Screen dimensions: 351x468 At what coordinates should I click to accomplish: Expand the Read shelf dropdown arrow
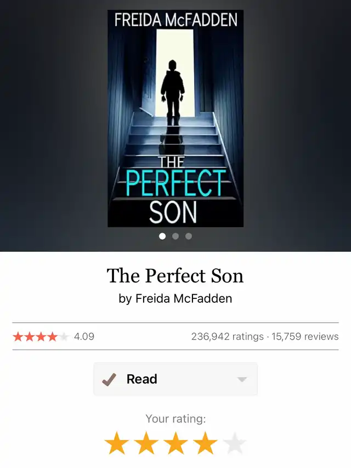pos(242,379)
